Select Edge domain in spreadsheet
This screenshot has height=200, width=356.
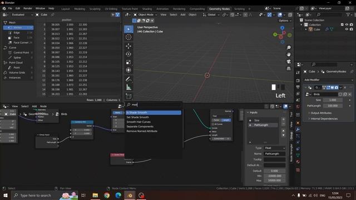point(17,33)
